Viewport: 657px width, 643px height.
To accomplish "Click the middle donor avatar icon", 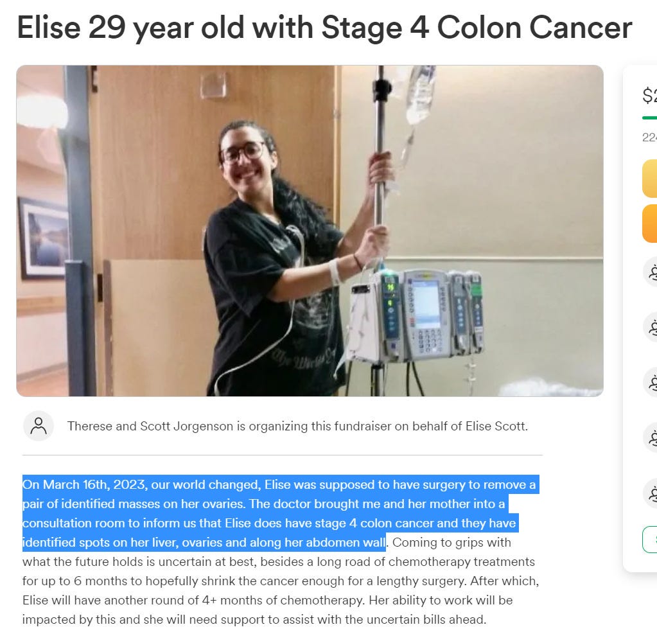I will [x=651, y=382].
